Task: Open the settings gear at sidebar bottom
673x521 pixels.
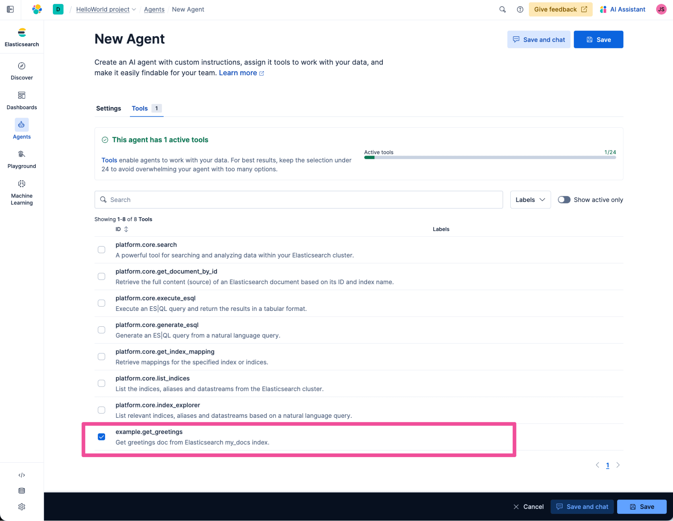Action: click(x=22, y=507)
